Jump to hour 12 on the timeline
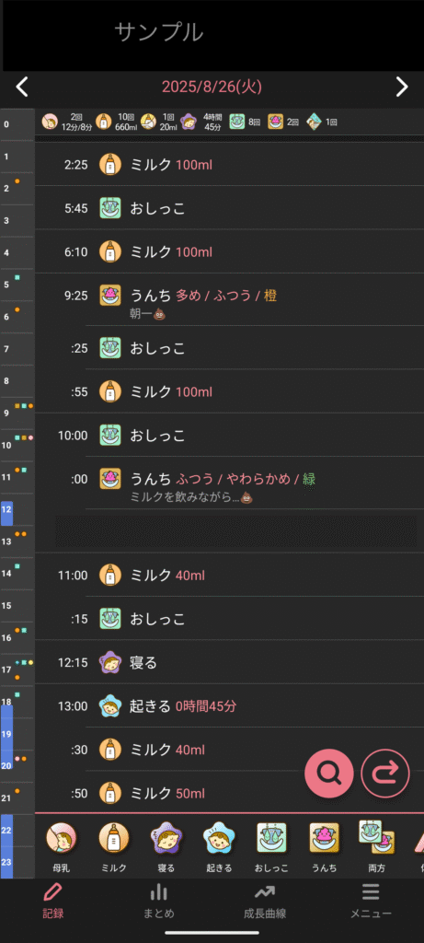 [6, 509]
